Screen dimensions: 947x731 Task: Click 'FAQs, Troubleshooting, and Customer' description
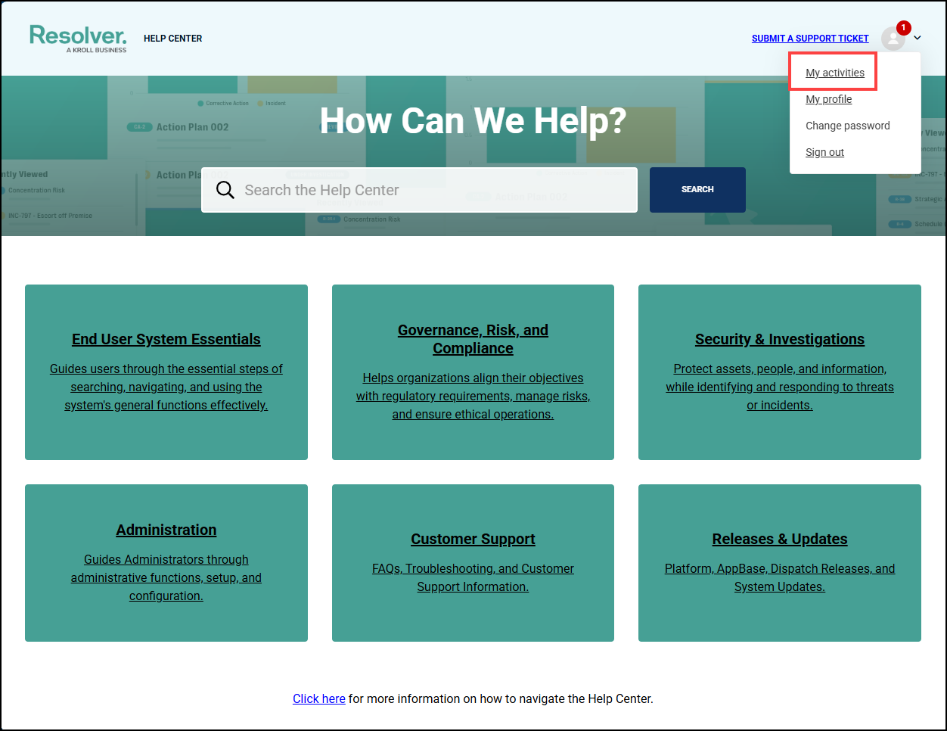pyautogui.click(x=473, y=577)
